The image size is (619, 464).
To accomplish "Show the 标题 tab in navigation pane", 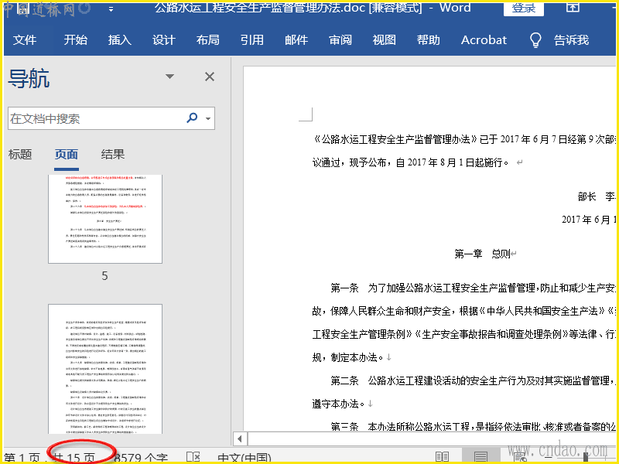I will [x=20, y=154].
